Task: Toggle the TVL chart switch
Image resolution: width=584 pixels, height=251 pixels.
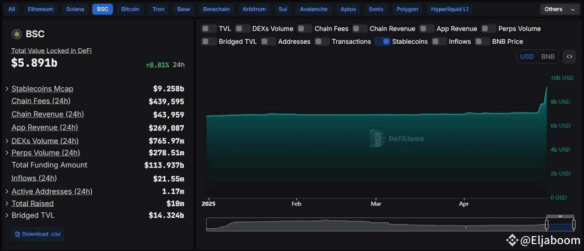Action: tap(209, 28)
